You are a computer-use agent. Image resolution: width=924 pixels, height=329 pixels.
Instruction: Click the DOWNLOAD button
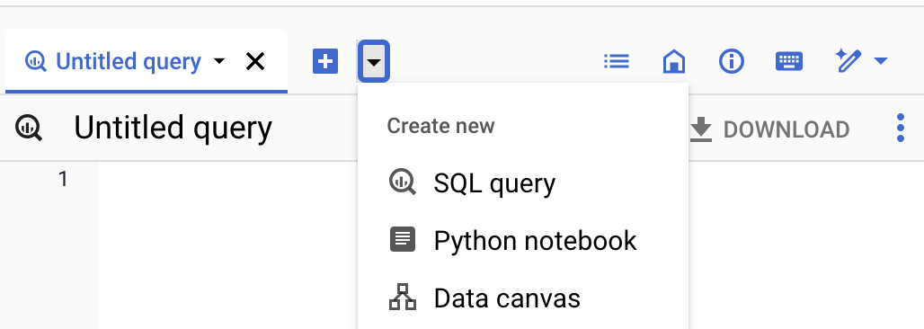(x=770, y=129)
